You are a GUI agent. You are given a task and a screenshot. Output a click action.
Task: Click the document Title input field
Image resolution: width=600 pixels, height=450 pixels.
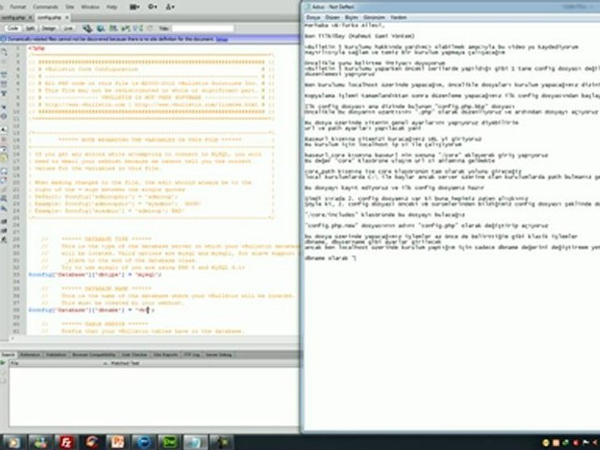pos(202,28)
